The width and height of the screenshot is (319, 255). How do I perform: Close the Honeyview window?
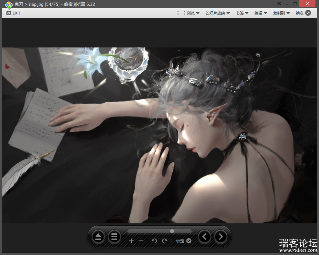tap(307, 4)
